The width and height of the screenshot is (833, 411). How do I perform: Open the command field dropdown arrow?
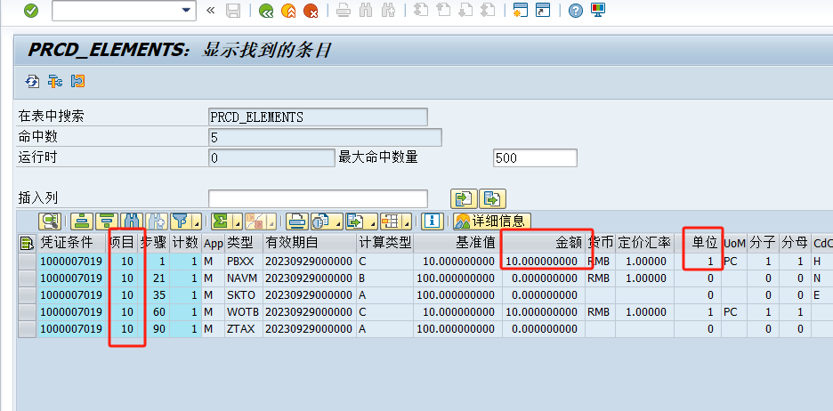click(x=185, y=10)
